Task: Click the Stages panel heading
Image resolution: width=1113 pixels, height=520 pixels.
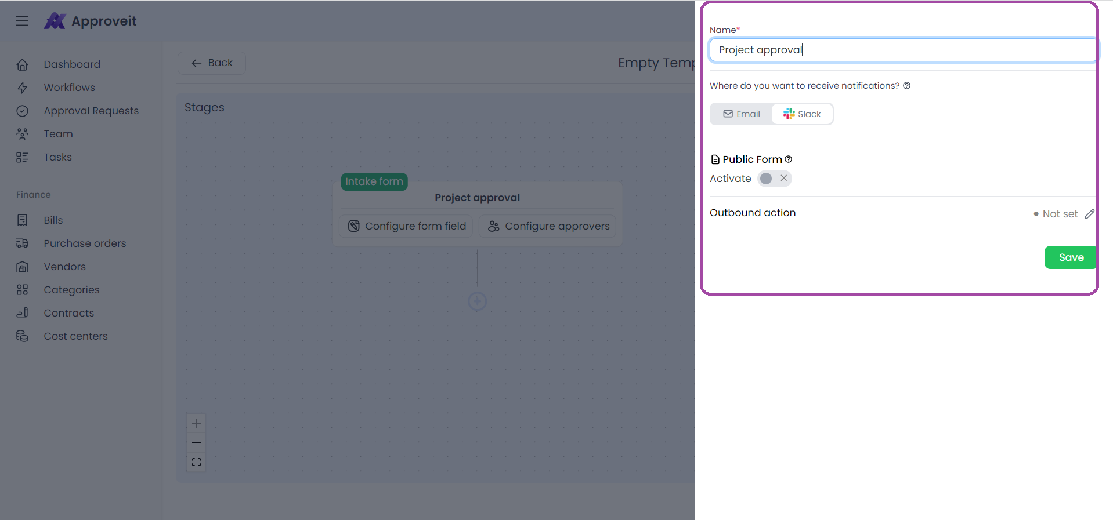Action: pos(204,107)
